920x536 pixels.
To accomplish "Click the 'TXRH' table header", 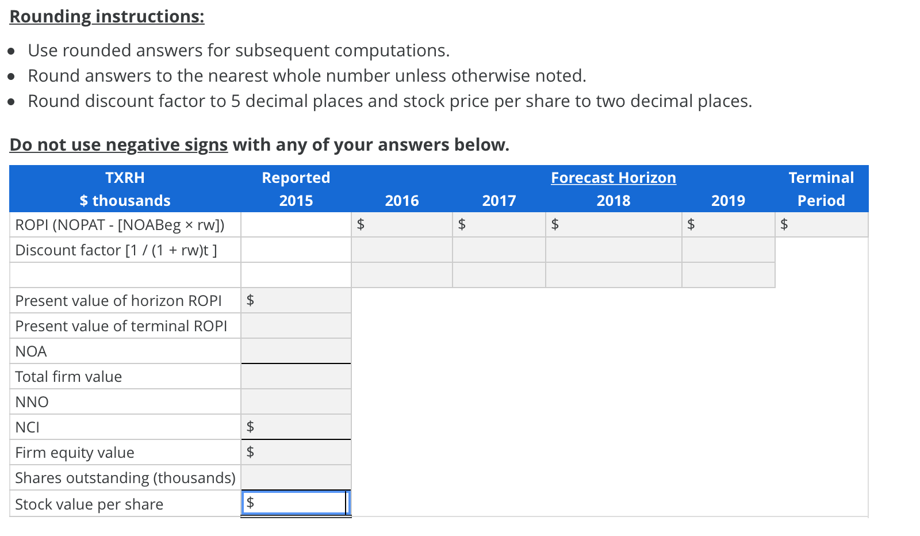I will (x=125, y=178).
